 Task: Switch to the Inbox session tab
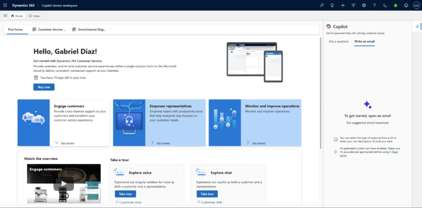35,16
